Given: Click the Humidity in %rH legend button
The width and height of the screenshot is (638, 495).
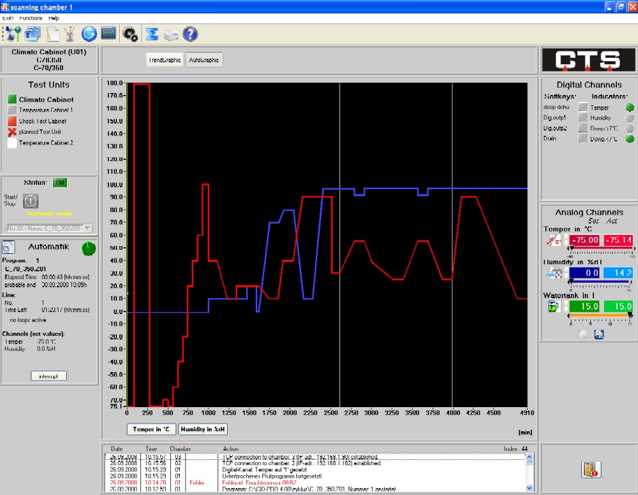Looking at the screenshot, I should coord(203,429).
